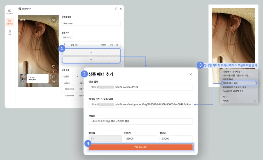Click the 항목 1 / 30 counter badge

pos(67,37)
